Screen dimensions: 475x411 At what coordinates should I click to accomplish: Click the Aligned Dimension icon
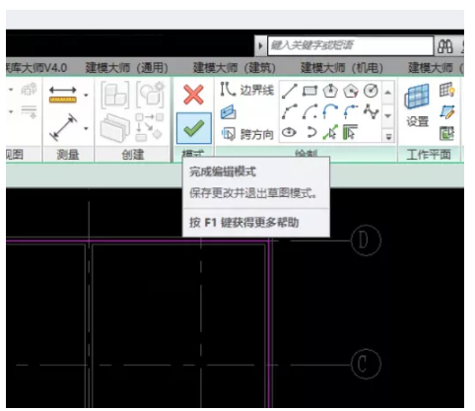[63, 127]
